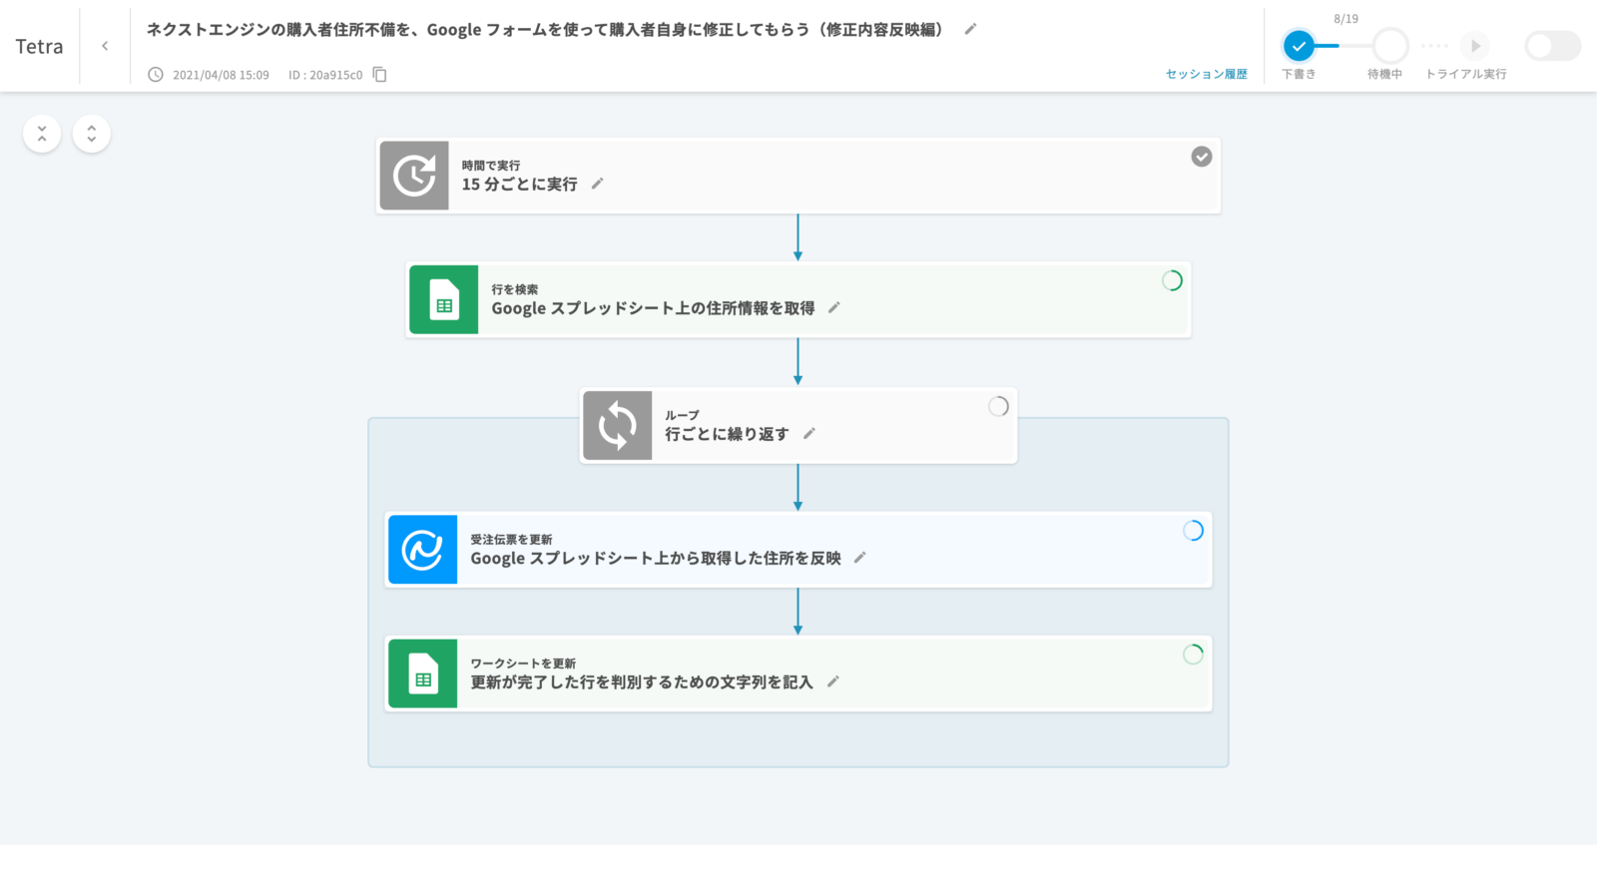Click the checkmark status on 15 分ごとに実行
The width and height of the screenshot is (1597, 872).
(x=1202, y=157)
